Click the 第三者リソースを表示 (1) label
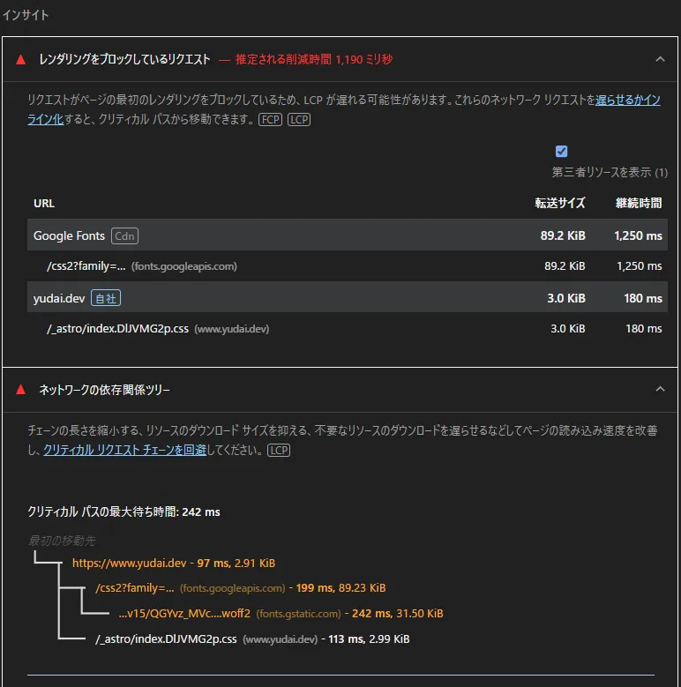The width and height of the screenshot is (681, 687). click(610, 172)
